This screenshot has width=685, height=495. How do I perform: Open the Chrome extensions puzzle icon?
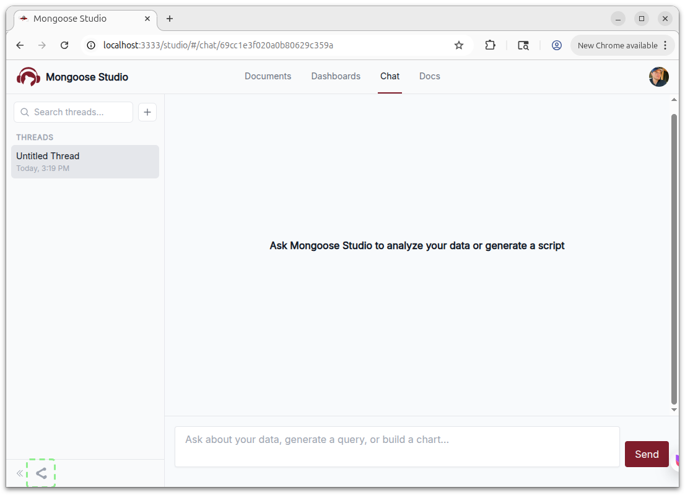[490, 45]
